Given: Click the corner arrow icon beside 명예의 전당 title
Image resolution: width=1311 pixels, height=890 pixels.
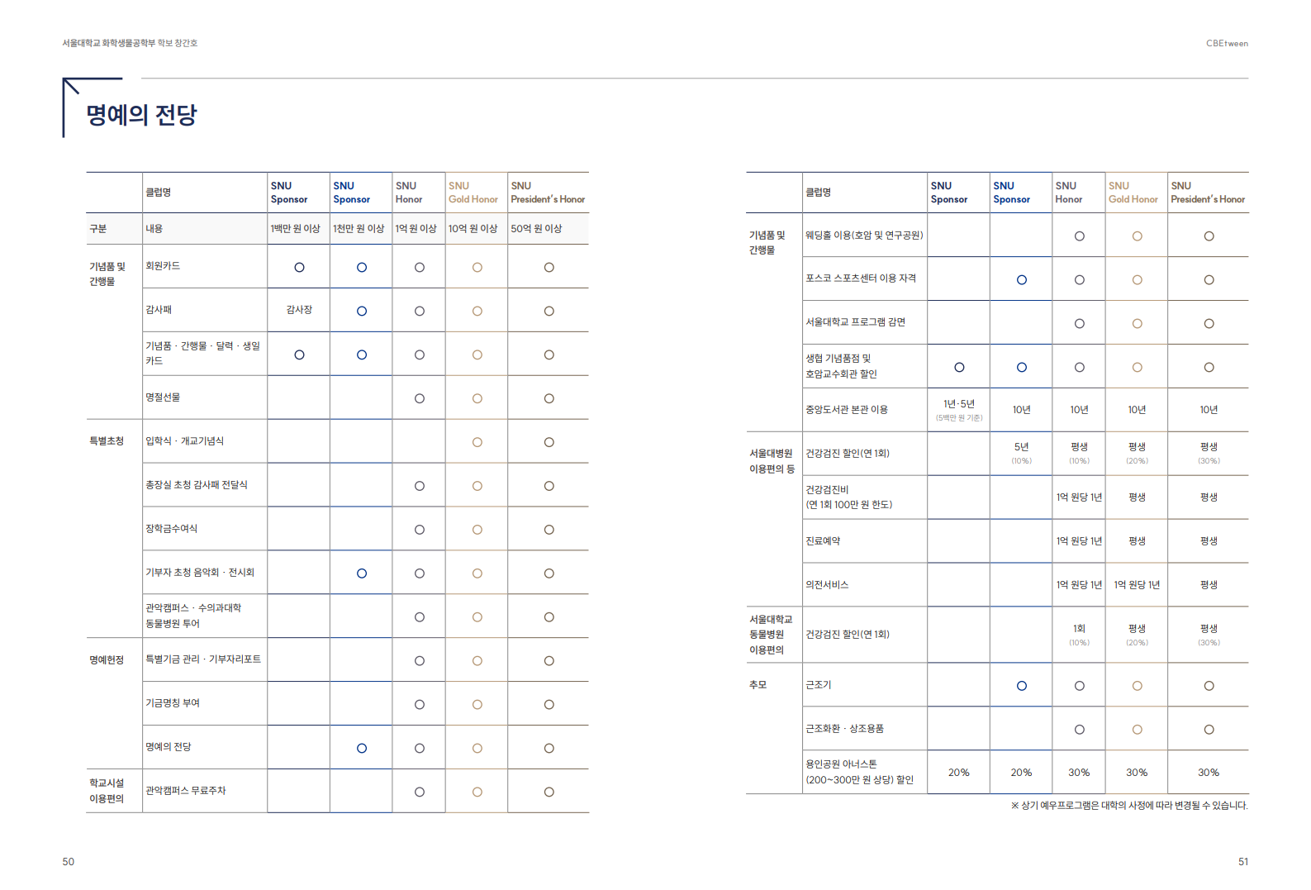Looking at the screenshot, I should pos(72,87).
